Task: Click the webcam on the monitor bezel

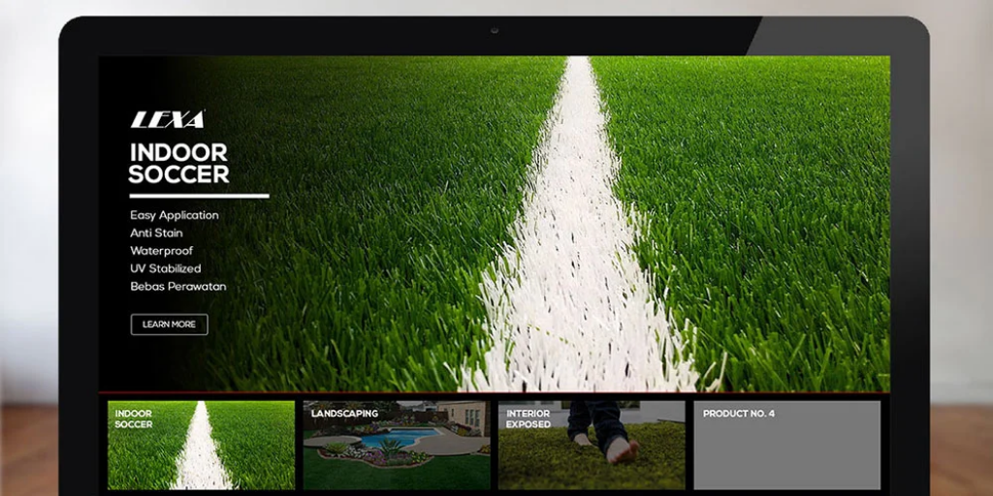Action: tap(495, 30)
